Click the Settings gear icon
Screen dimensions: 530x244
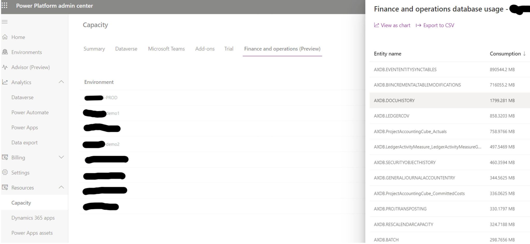pos(5,172)
